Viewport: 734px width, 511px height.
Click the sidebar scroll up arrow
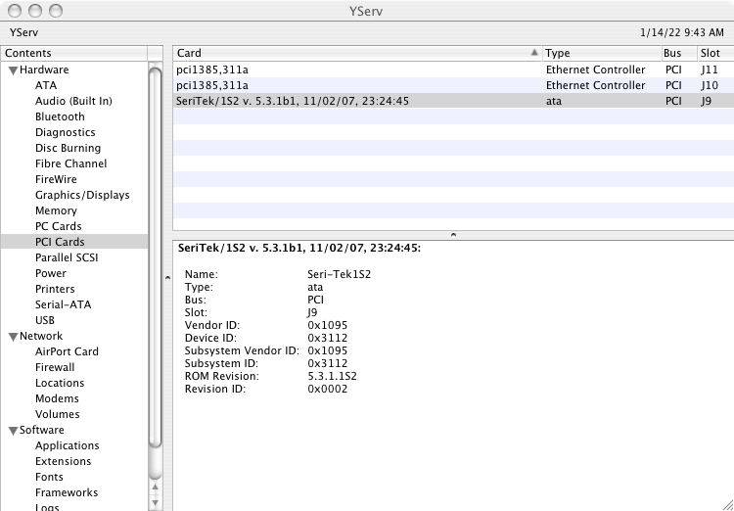(x=156, y=488)
